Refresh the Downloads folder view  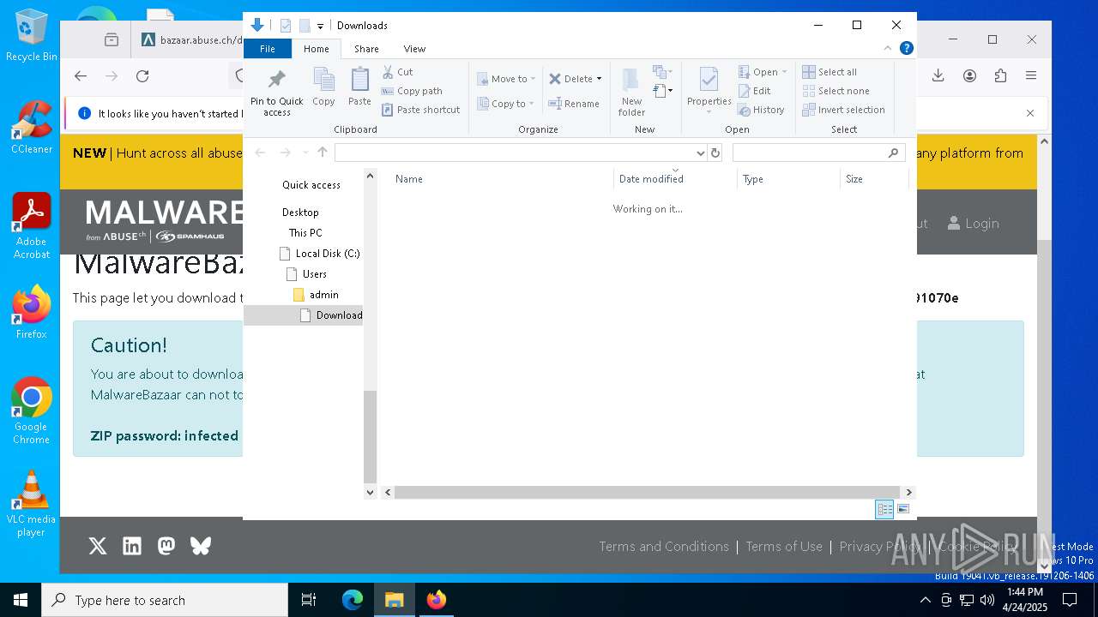click(715, 153)
